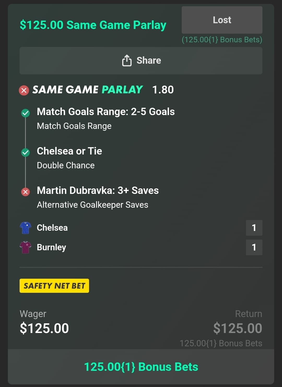Click Chelsea's score box
This screenshot has height=387, width=282.
click(254, 228)
